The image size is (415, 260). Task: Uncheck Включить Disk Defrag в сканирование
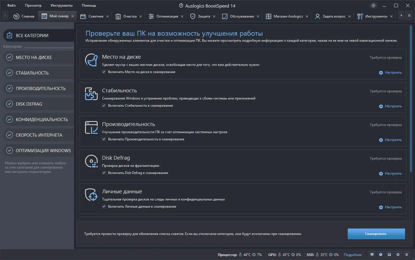click(x=104, y=173)
